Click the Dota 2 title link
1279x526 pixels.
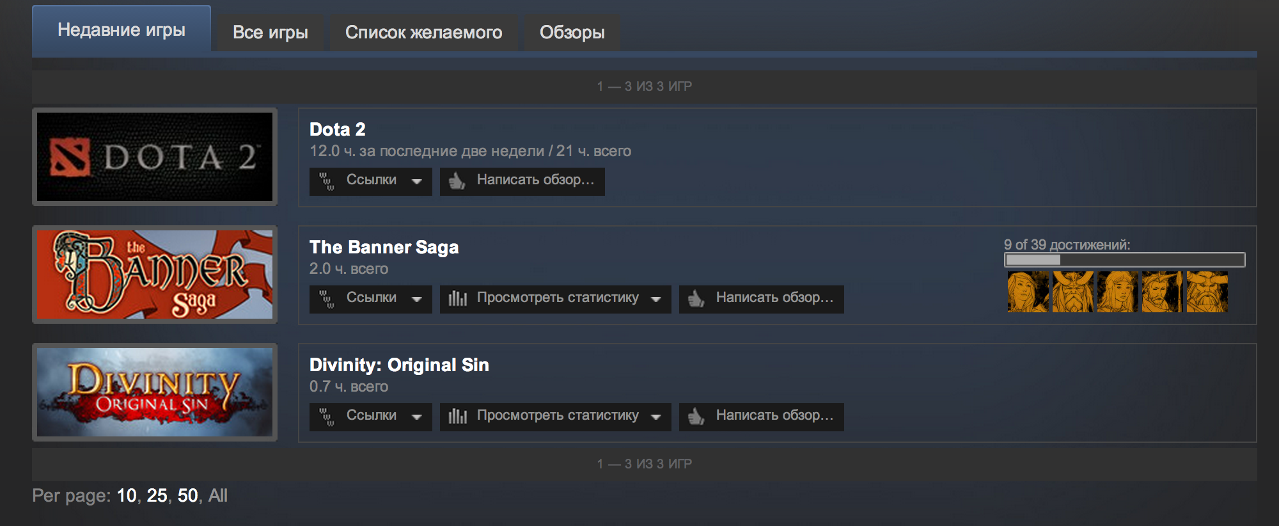coord(338,129)
